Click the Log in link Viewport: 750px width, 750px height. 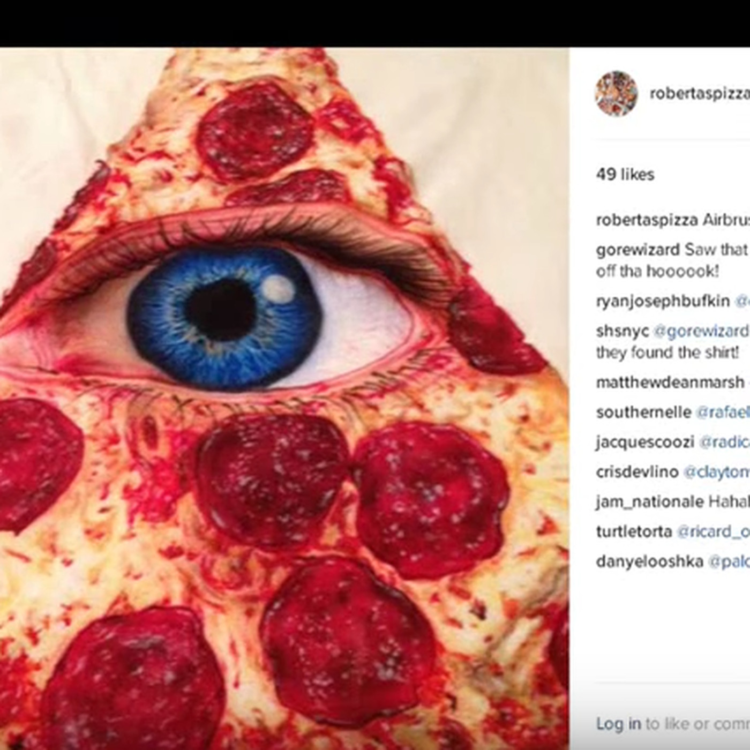pos(619,724)
